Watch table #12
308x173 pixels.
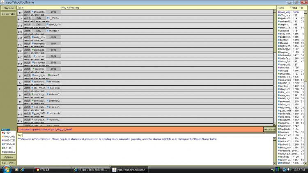[27, 120]
